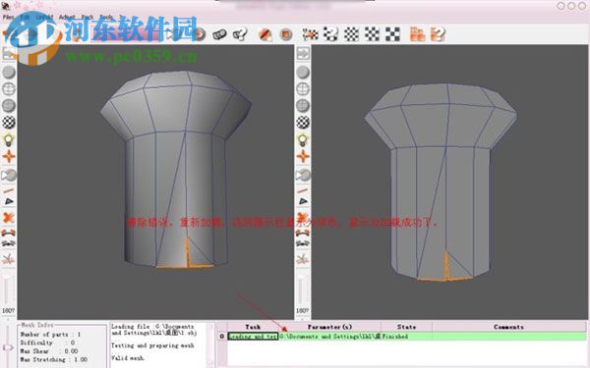Select the coarse checker pattern icon
Screen dimensions: 590x368
click(392, 34)
